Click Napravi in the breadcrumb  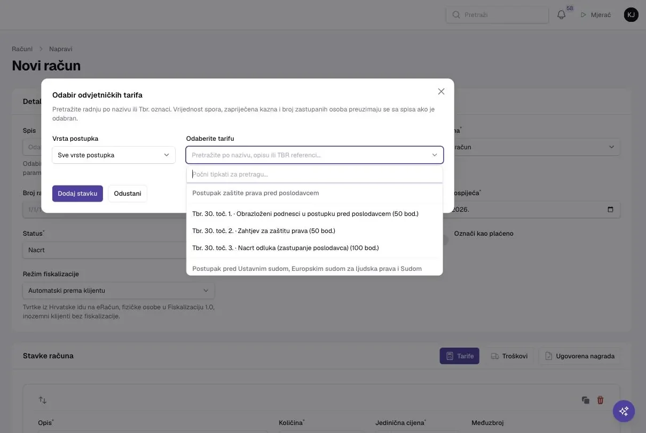[61, 49]
